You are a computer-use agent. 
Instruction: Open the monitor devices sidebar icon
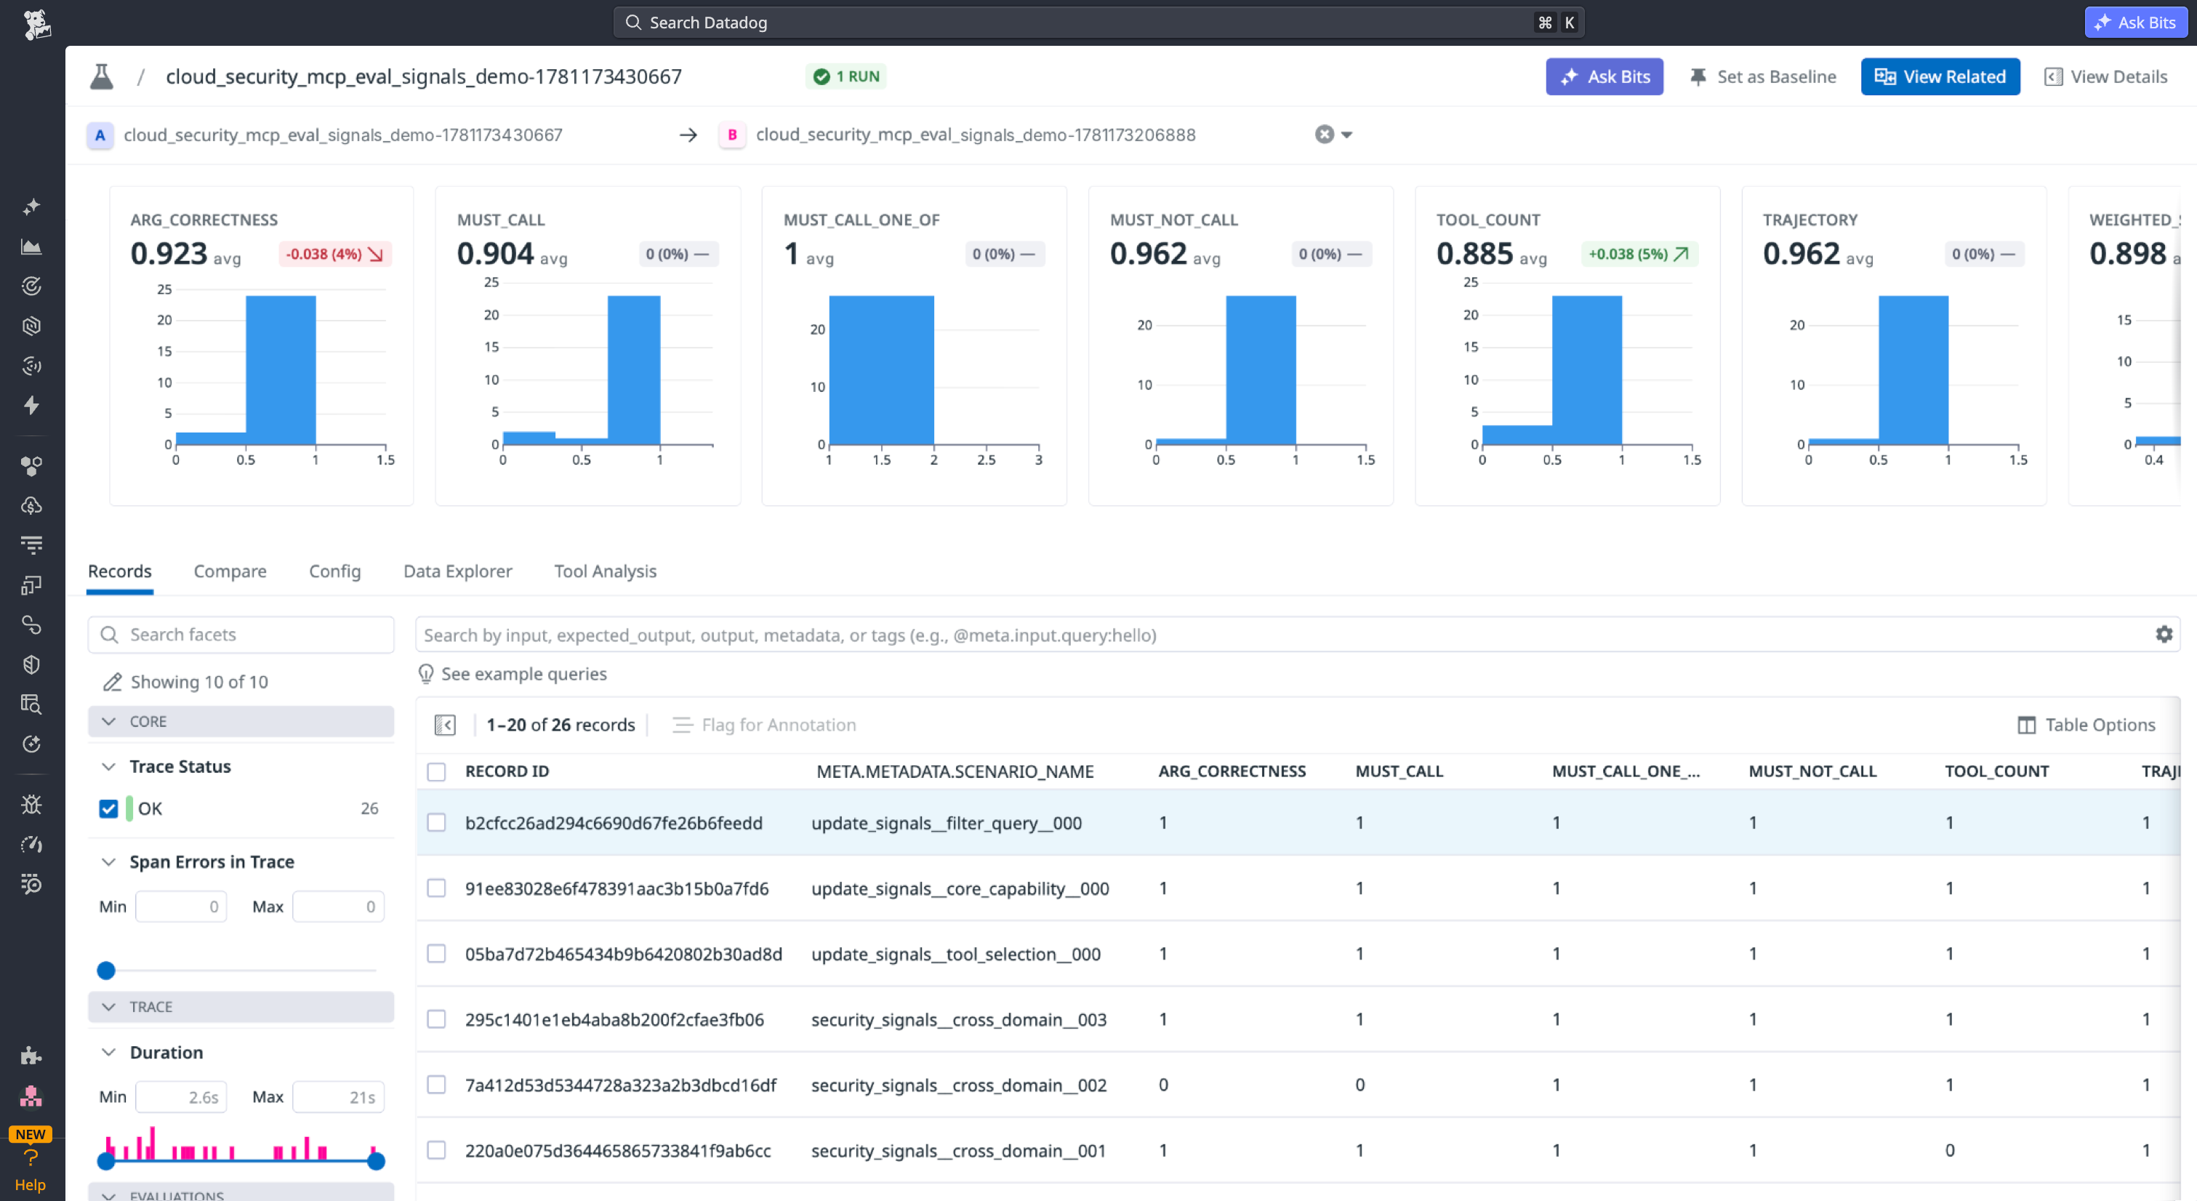tap(31, 585)
